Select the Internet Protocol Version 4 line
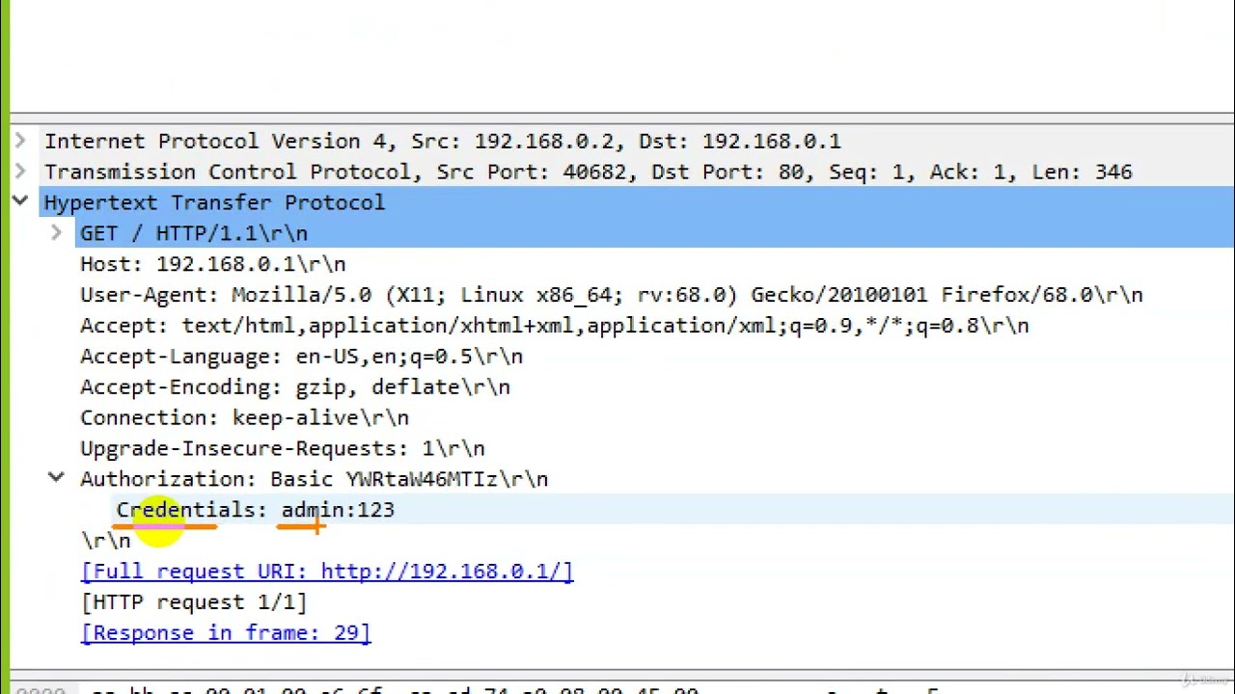Screen dimensions: 1235x694 point(442,142)
